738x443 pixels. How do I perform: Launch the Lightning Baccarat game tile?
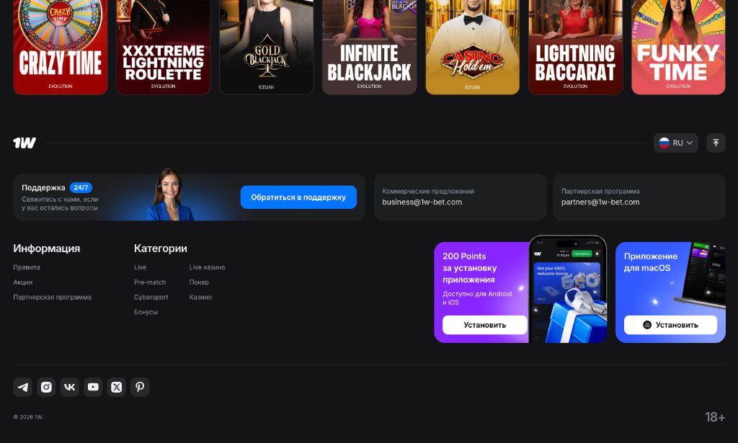575,47
